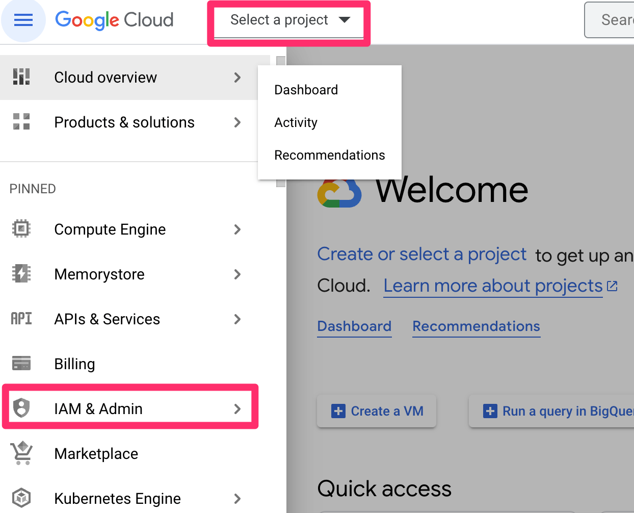Screen dimensions: 634x513
Task: Focus the Search input field
Action: (610, 20)
